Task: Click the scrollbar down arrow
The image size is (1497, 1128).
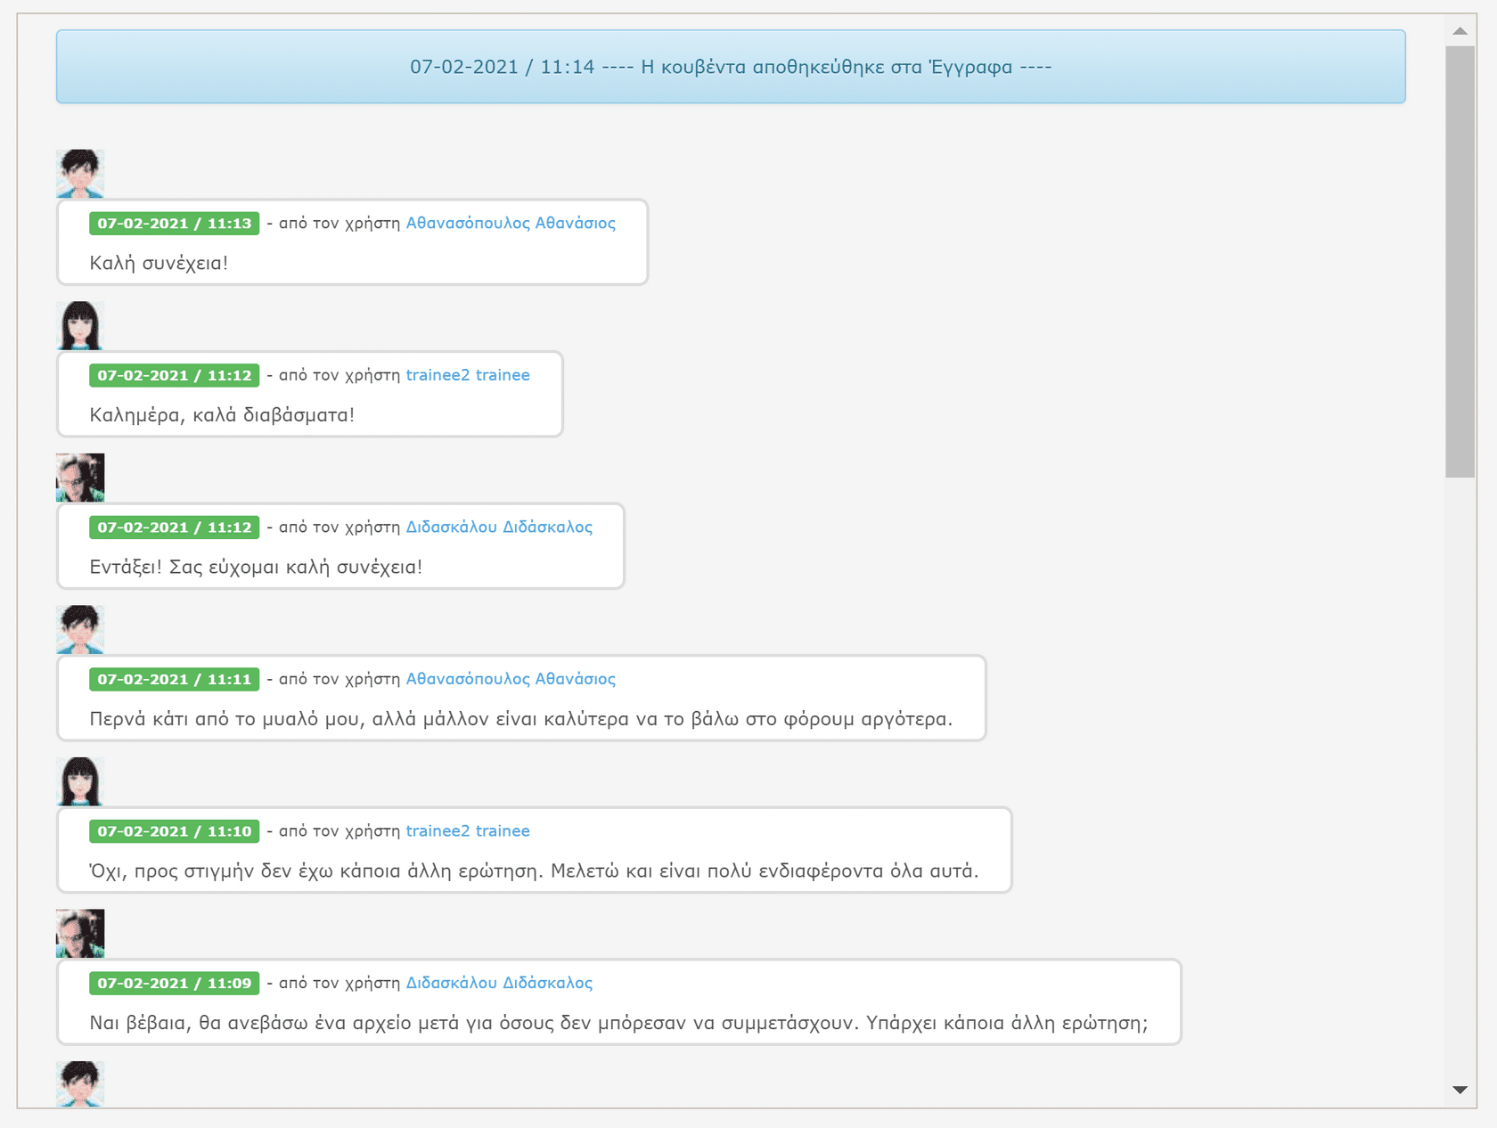Action: [x=1460, y=1090]
